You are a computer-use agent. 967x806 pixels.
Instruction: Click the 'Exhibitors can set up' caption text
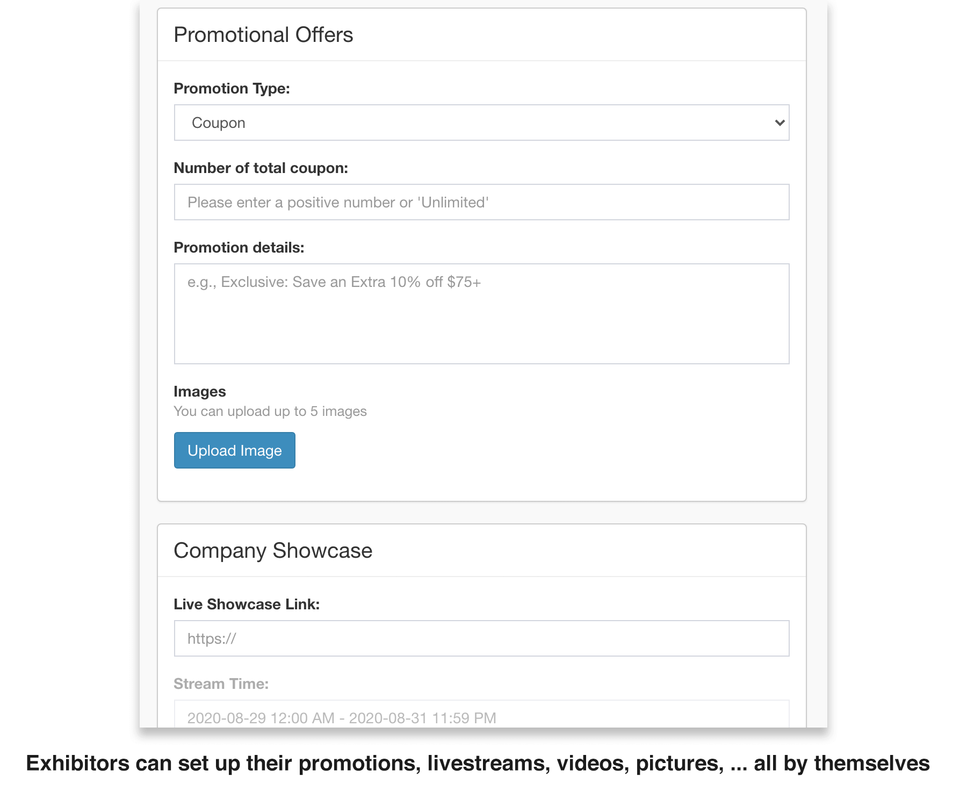tap(478, 764)
